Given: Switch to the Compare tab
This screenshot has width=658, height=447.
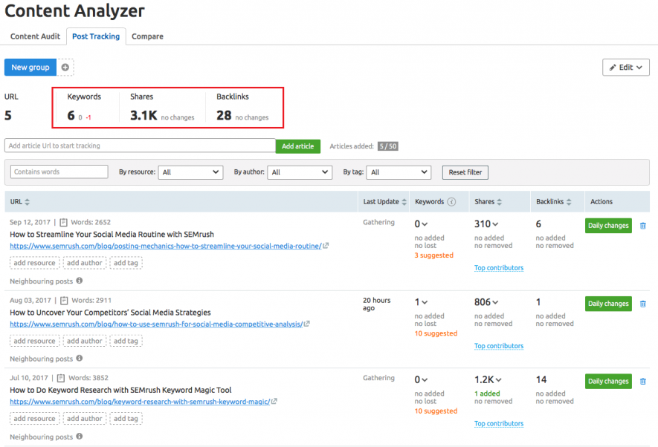Looking at the screenshot, I should coord(146,36).
